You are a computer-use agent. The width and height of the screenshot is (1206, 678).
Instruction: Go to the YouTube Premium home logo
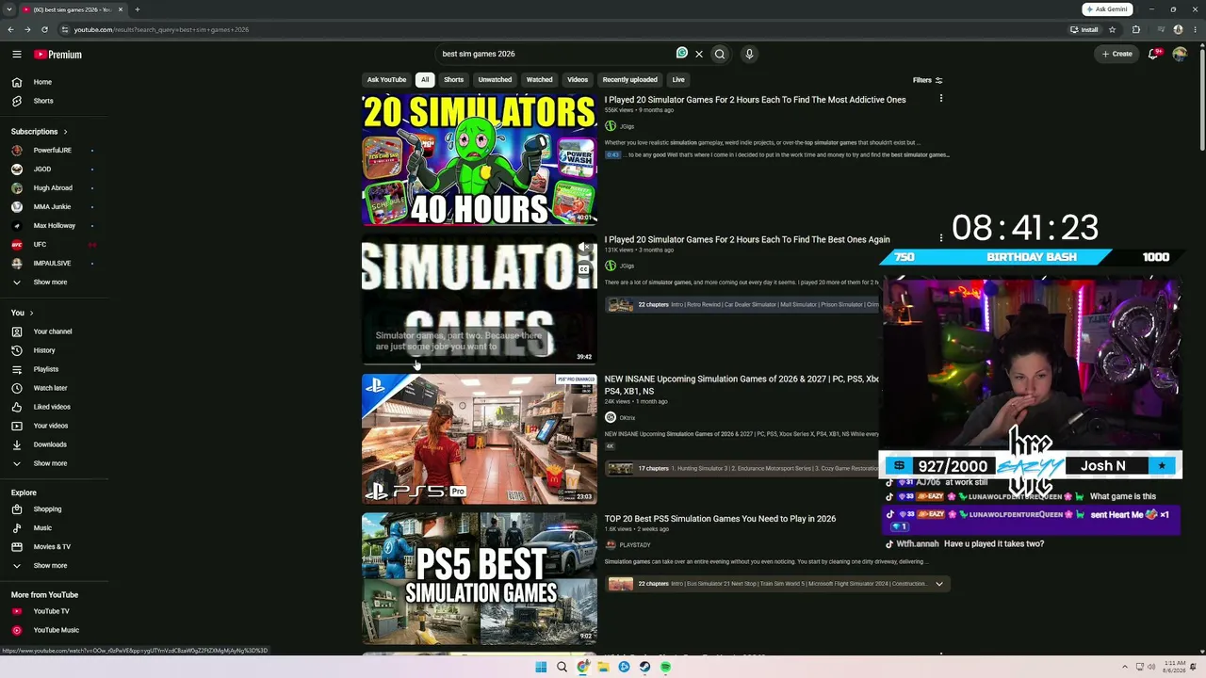[59, 55]
